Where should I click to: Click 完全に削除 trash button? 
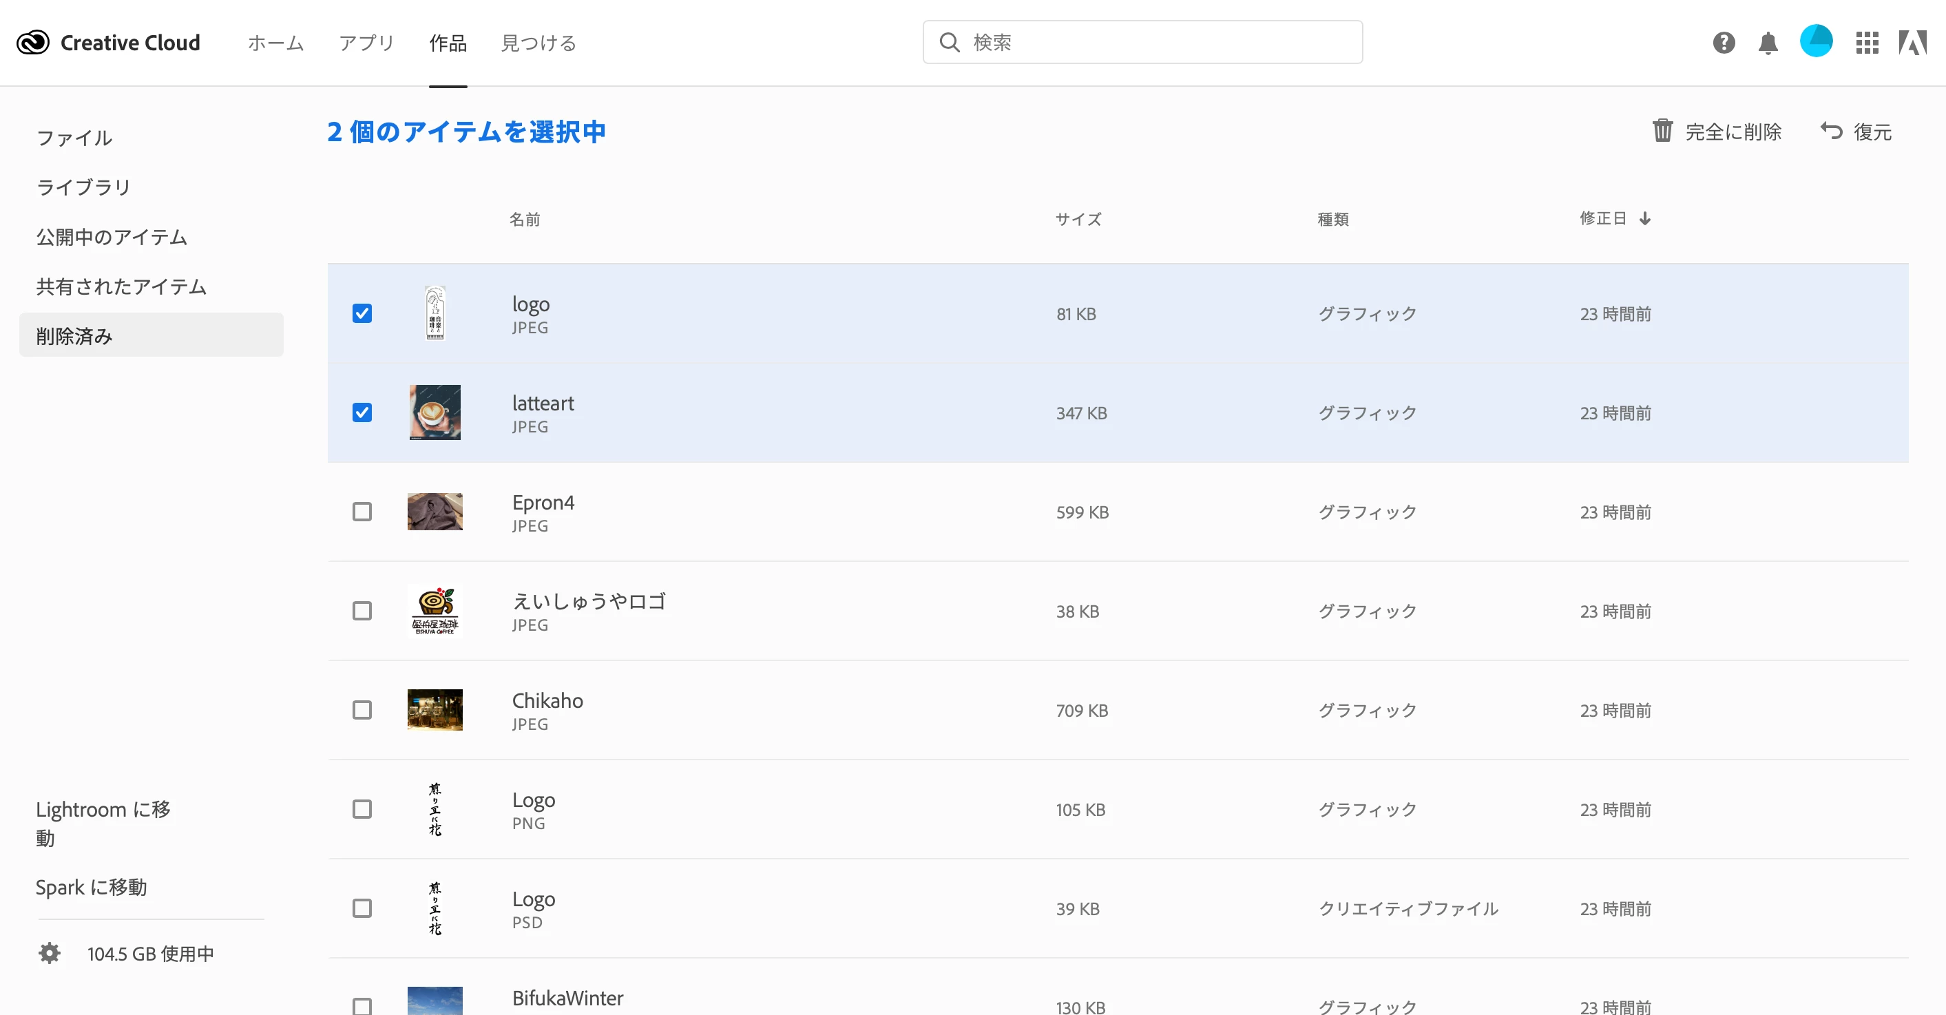(1716, 132)
